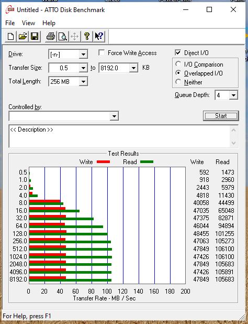Viewport: 248px width, 324px height.
Task: Click the red Write legend swatch
Action: coord(103,162)
